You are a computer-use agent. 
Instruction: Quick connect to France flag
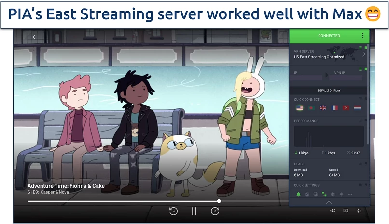point(334,108)
